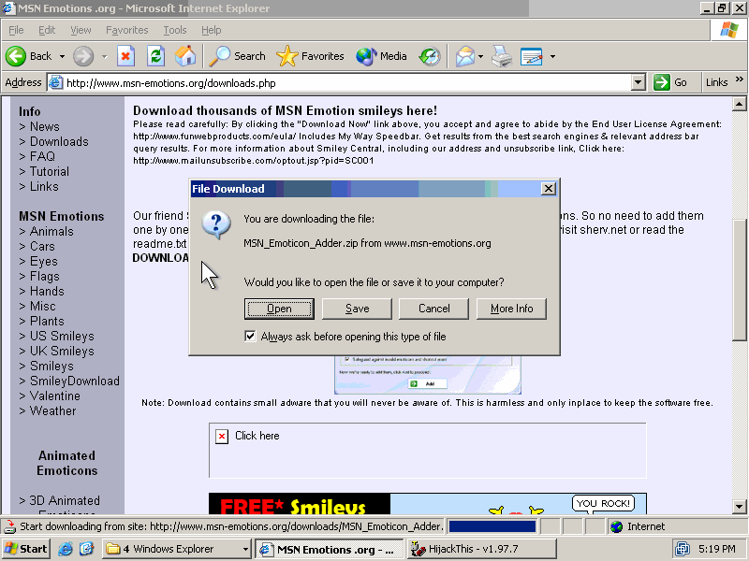
Task: Open the Favorites menu
Action: click(127, 30)
